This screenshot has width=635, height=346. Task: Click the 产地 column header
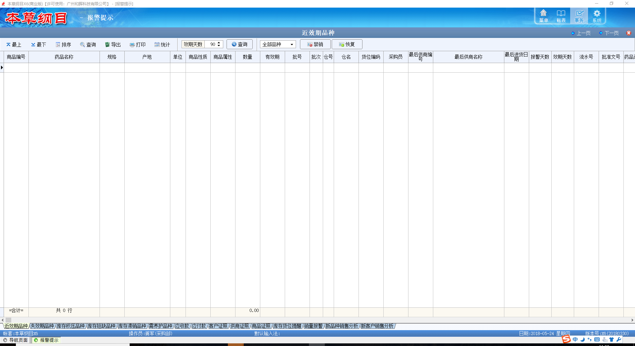point(147,57)
